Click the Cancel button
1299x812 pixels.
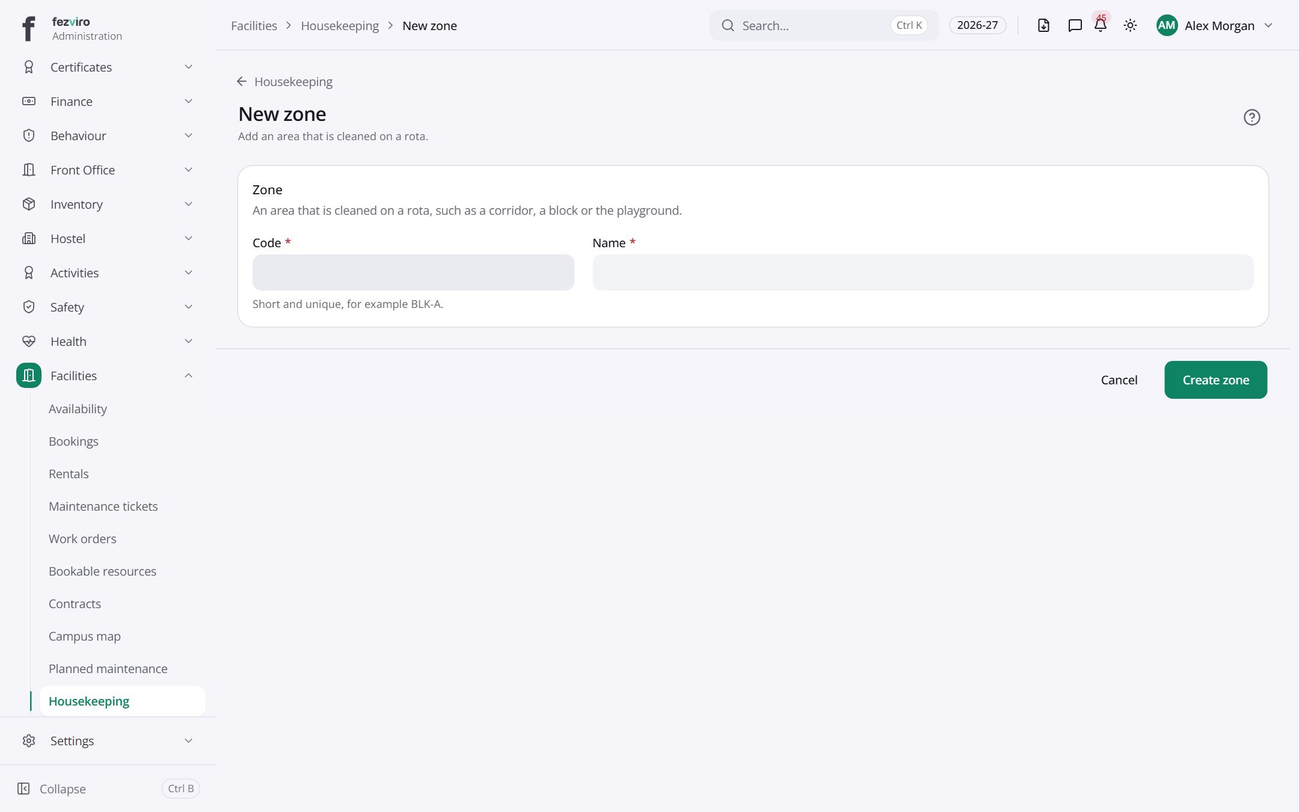click(1119, 380)
